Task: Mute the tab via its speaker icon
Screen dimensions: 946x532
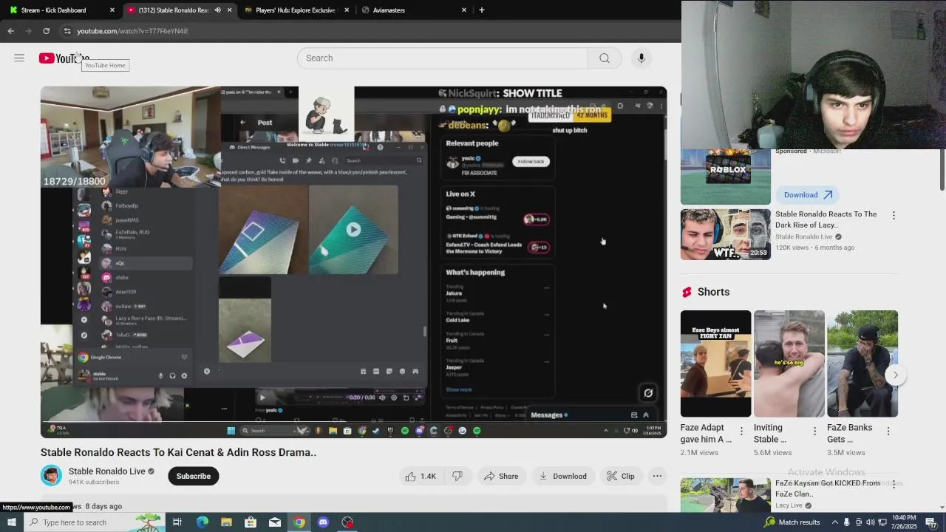Action: pos(217,10)
